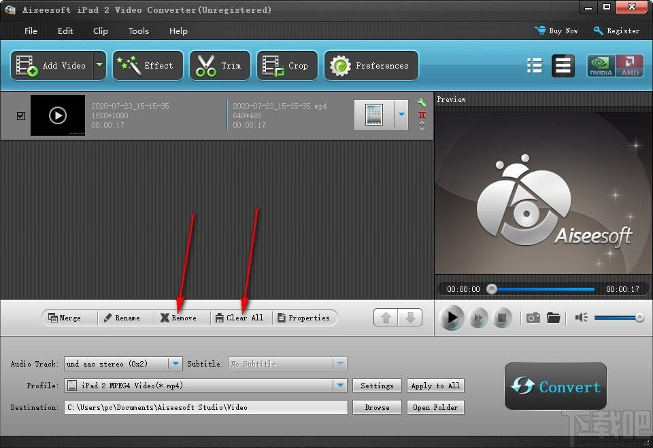Open the Clip menu

coord(101,31)
